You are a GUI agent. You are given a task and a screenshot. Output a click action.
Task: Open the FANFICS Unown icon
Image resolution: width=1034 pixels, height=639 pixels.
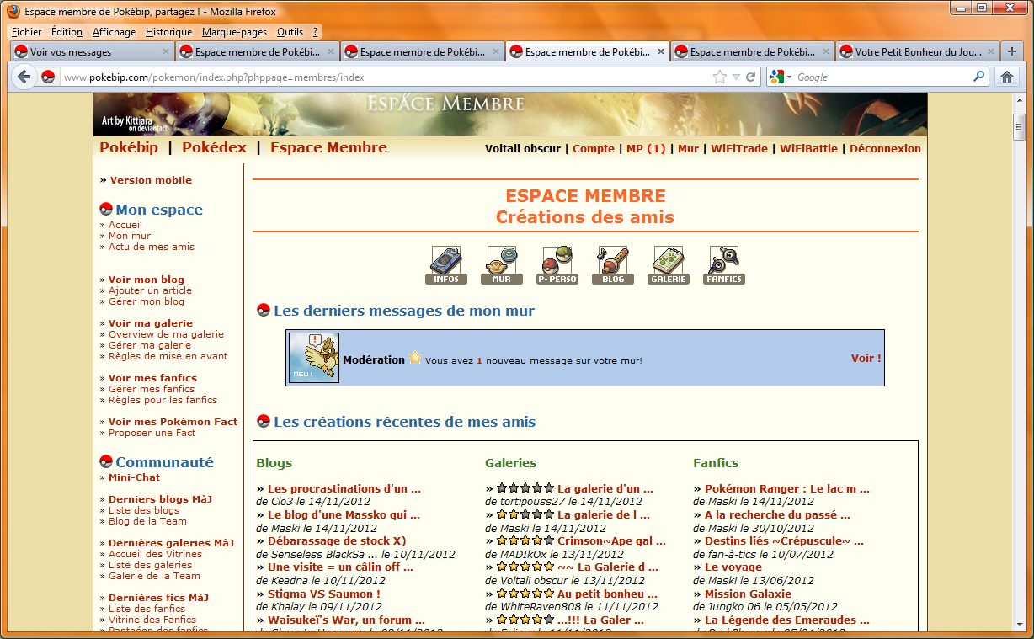coord(724,265)
